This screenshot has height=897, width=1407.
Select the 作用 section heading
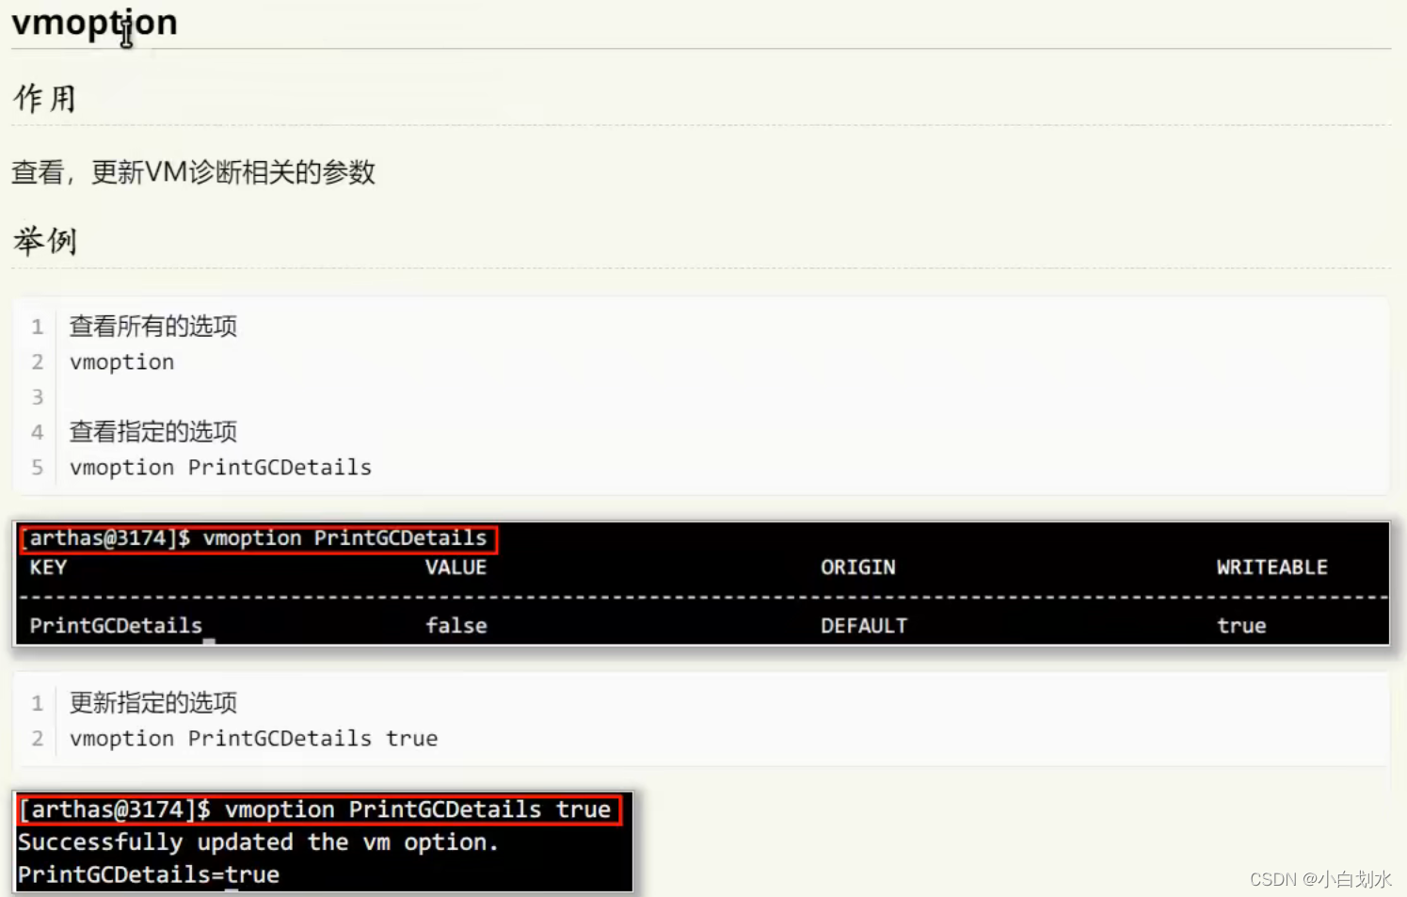(44, 98)
